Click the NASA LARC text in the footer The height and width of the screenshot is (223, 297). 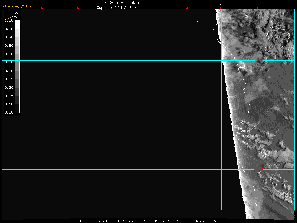pos(207,221)
